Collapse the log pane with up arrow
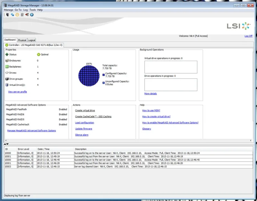Image resolution: width=257 pixels, height=201 pixels. pos(5,144)
